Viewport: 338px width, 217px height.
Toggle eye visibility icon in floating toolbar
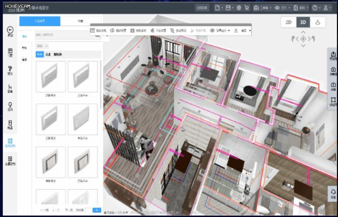[212, 31]
